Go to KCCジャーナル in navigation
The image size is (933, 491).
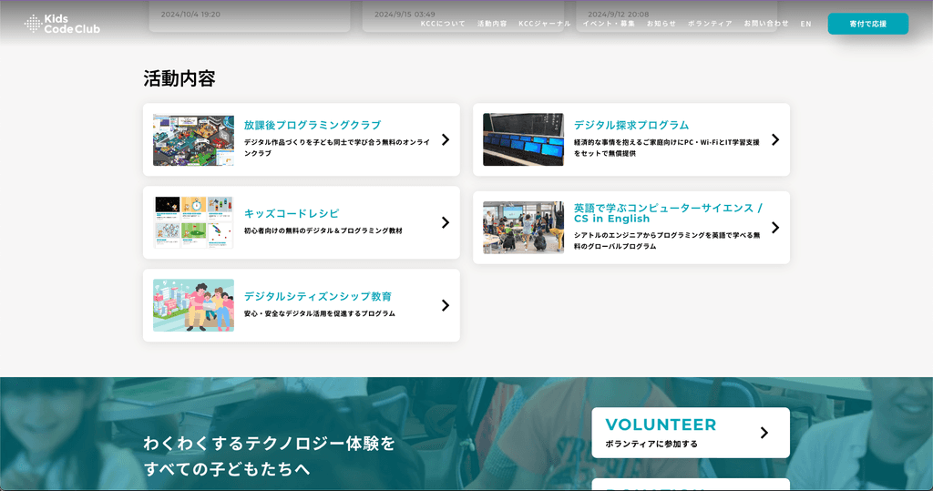click(x=545, y=24)
